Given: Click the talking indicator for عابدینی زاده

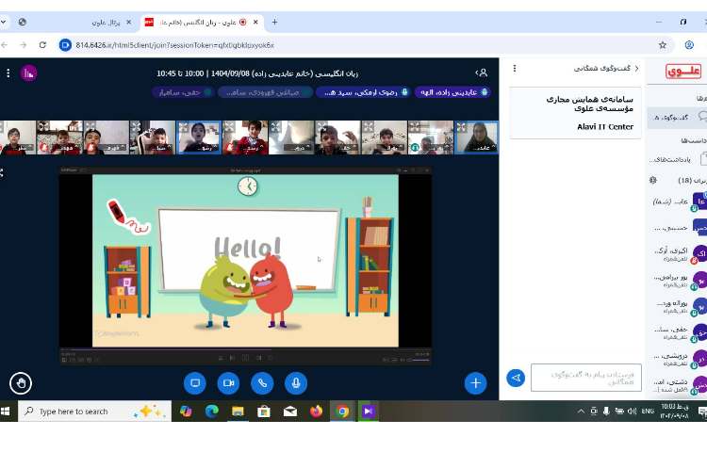Looking at the screenshot, I should (452, 92).
